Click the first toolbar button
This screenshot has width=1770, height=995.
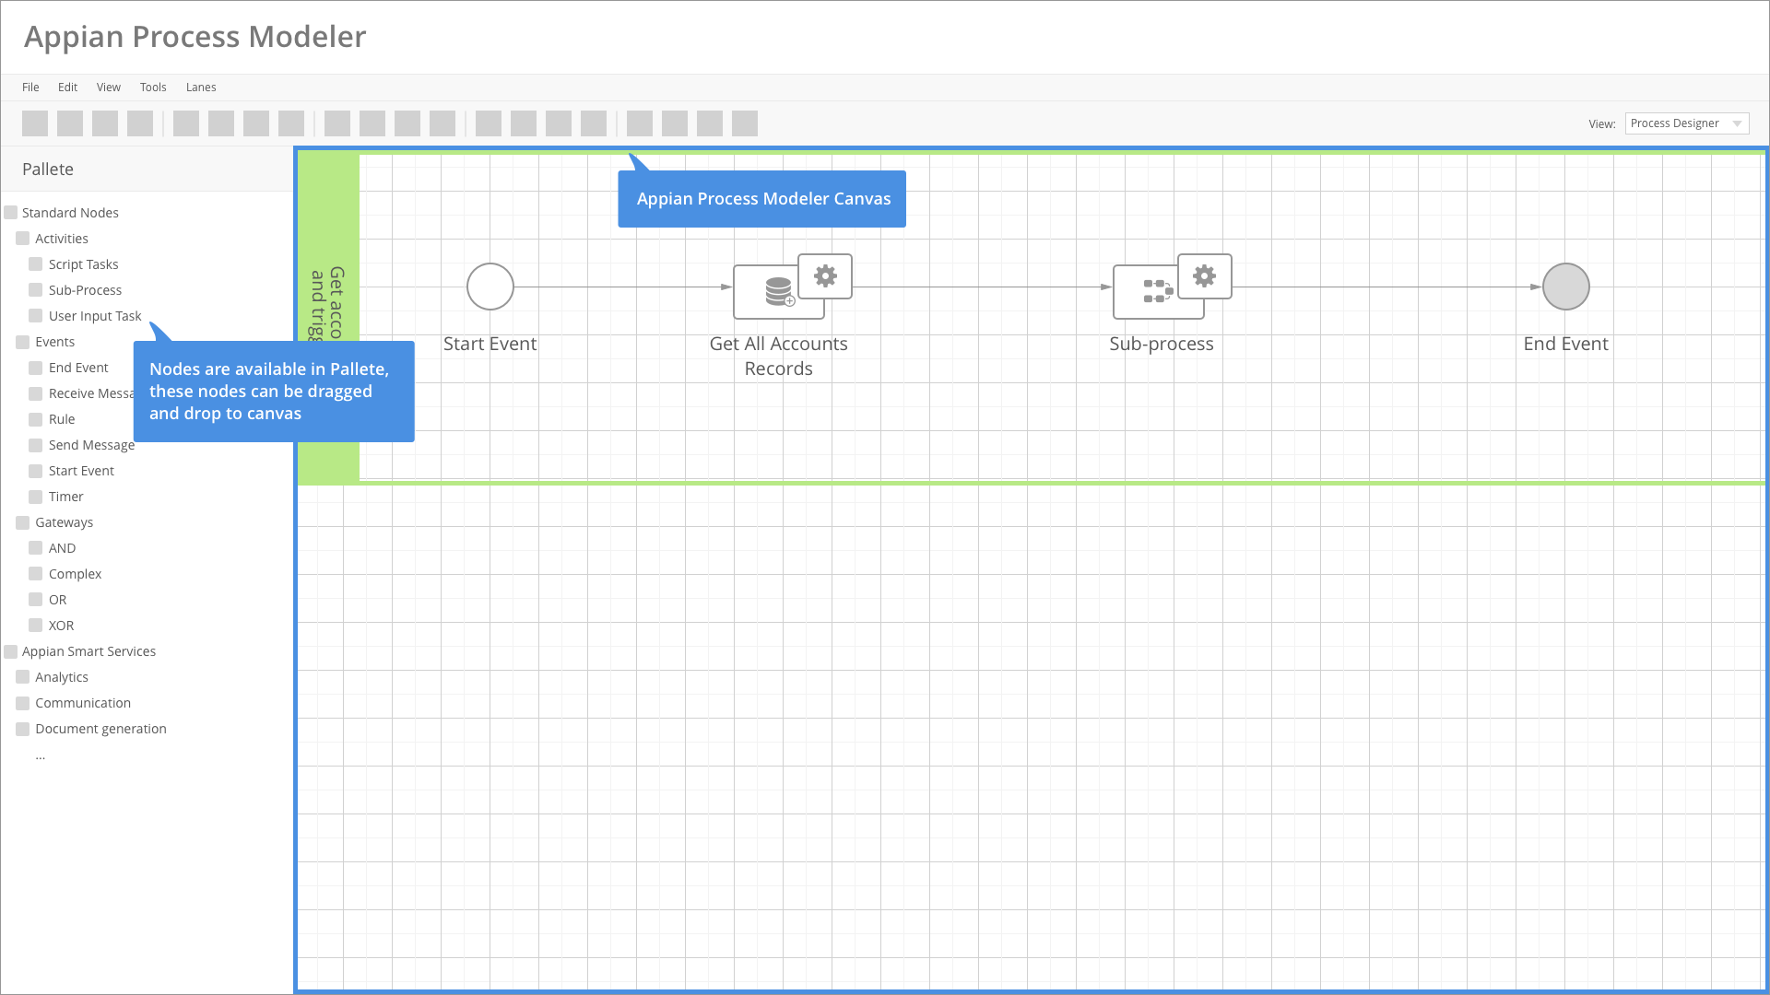(35, 123)
